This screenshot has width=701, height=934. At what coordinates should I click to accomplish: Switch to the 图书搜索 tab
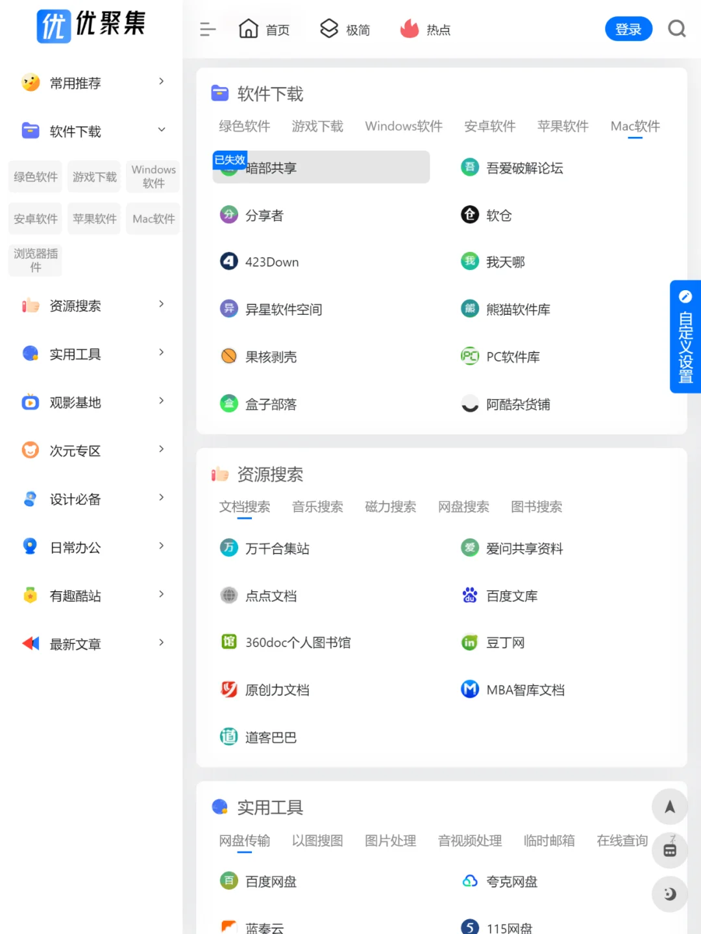point(537,506)
